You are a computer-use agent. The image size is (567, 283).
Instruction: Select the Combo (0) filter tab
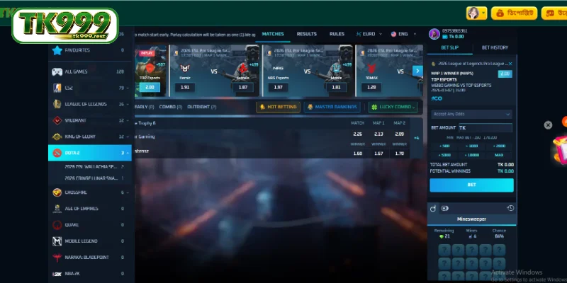tap(170, 107)
